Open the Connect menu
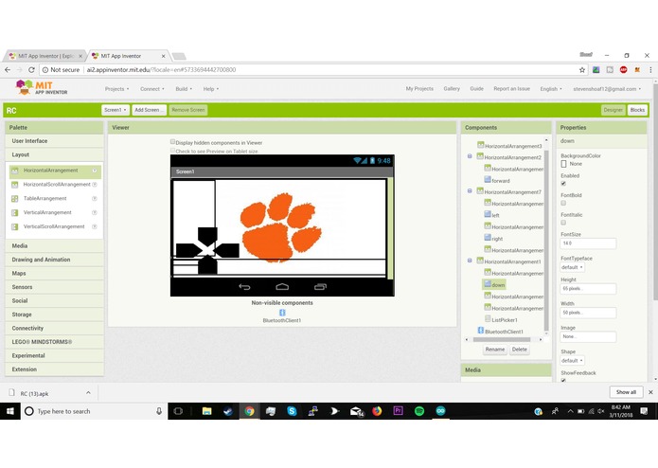Image resolution: width=658 pixels, height=468 pixels. tap(152, 89)
